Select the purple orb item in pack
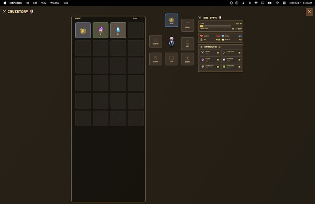The image size is (315, 204). pos(100,30)
